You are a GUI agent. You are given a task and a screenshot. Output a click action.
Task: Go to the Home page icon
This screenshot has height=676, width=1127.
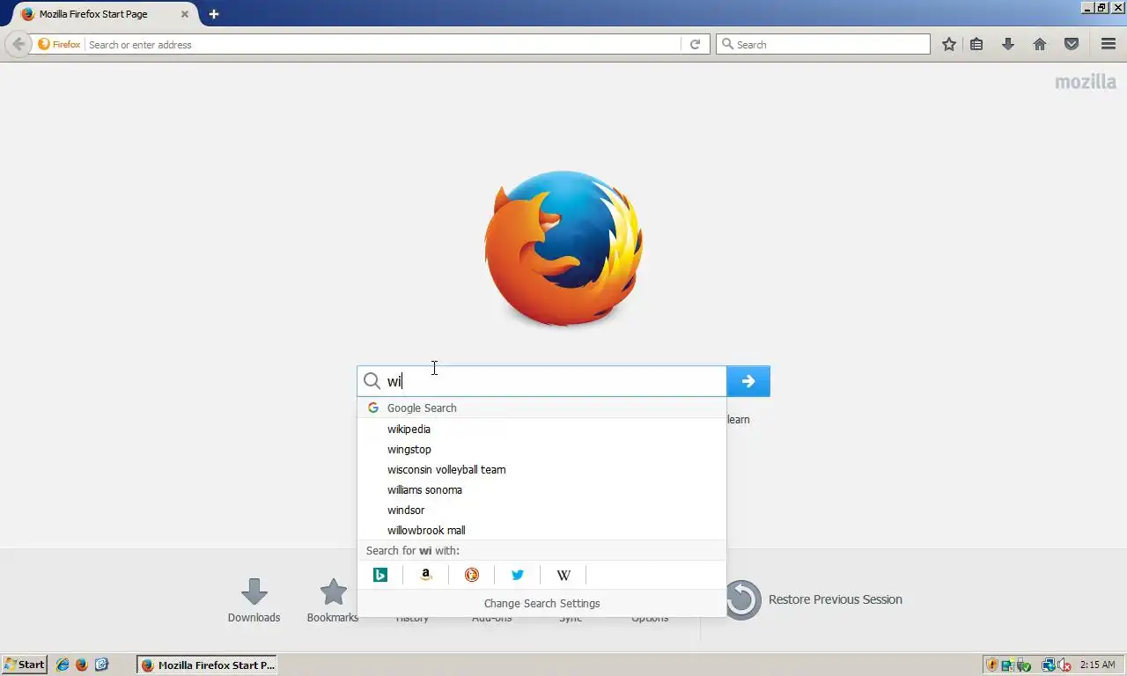point(1040,44)
